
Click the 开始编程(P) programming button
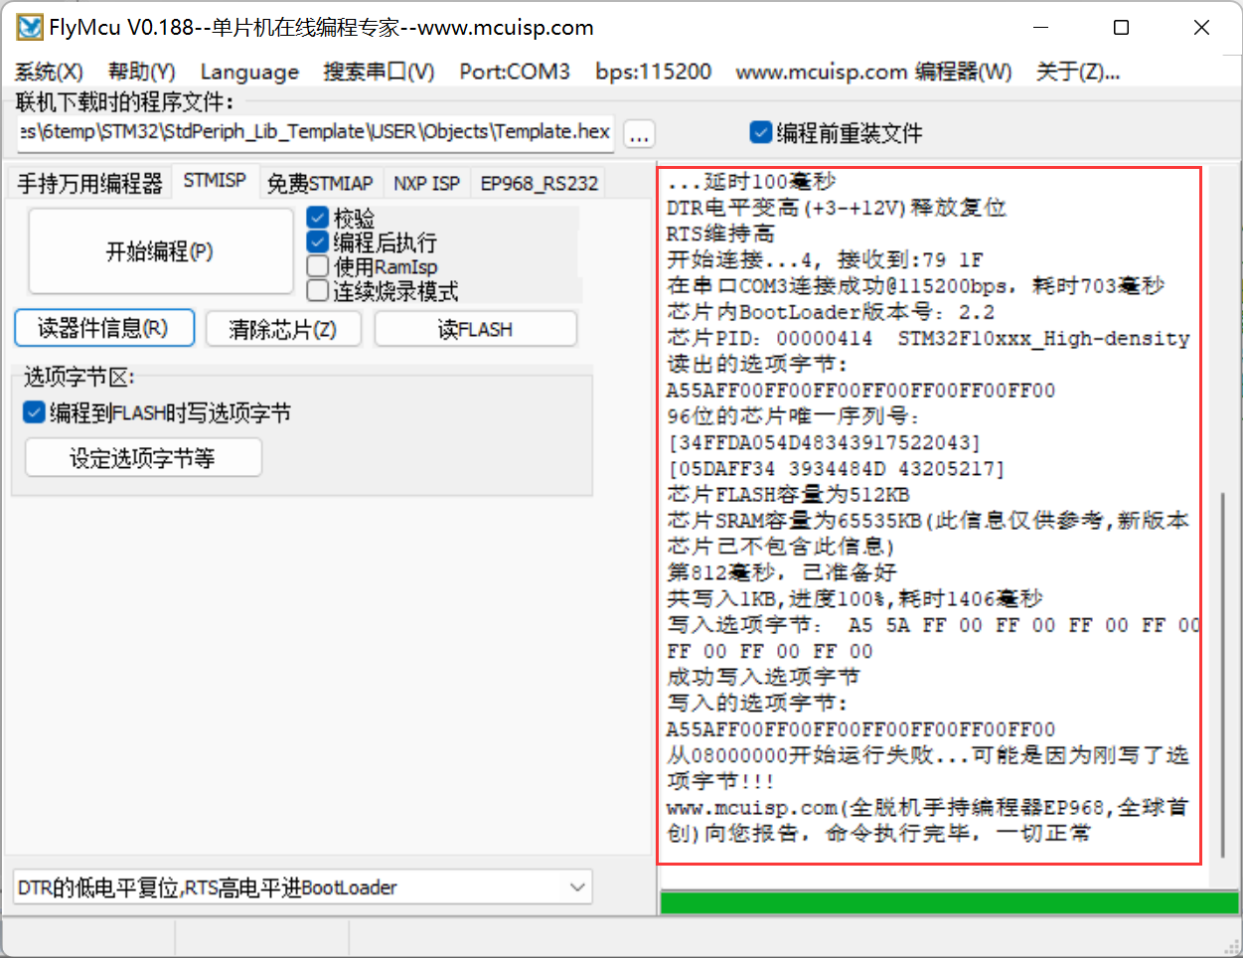[159, 250]
